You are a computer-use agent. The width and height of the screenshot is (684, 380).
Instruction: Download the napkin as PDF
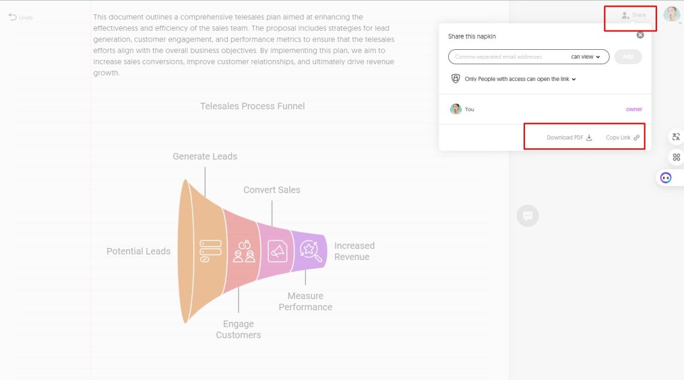[569, 137]
